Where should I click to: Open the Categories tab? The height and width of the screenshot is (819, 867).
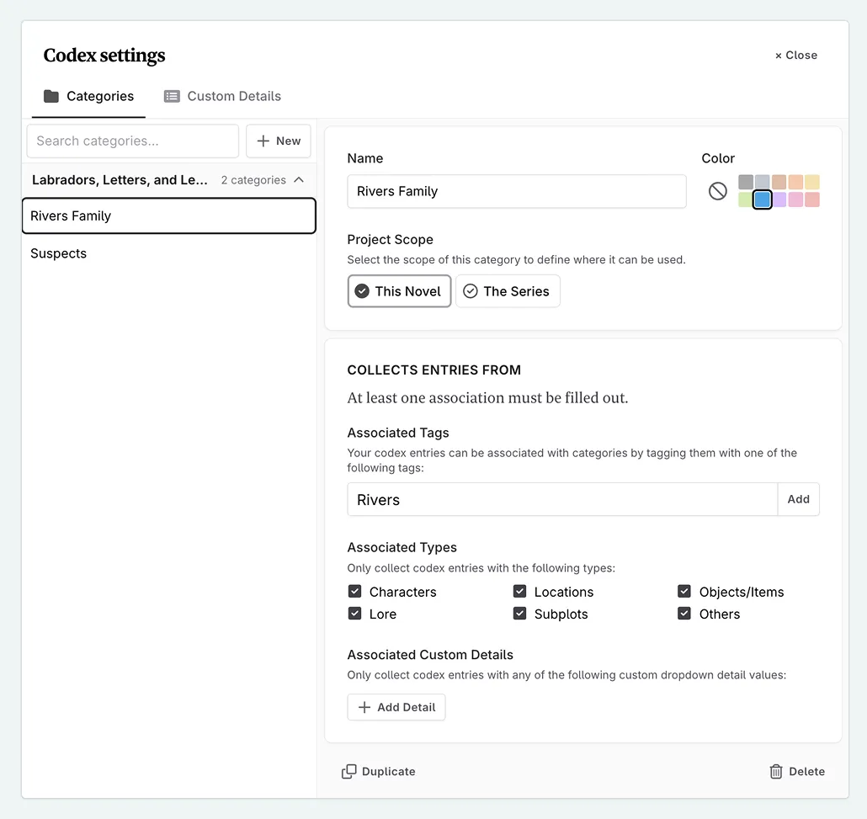pos(89,96)
